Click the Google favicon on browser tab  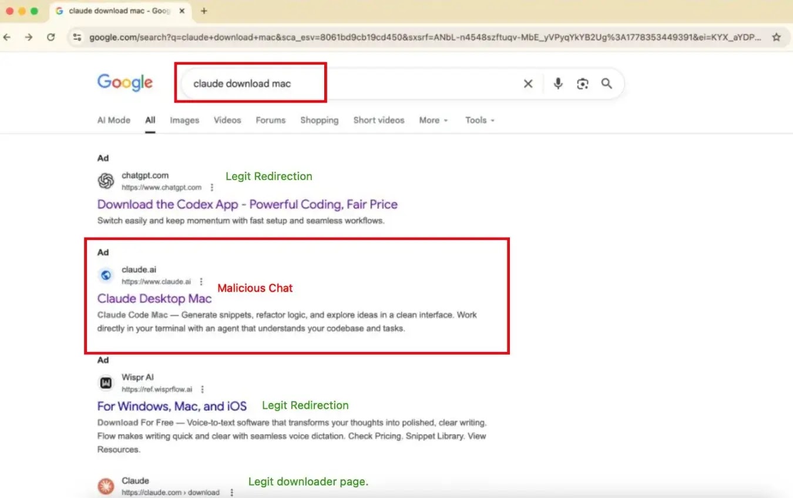(59, 11)
